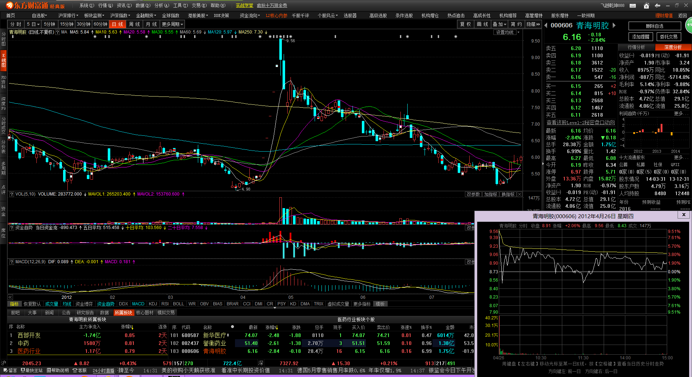
Task: Switch to 分时 chart period
Action: (x=16, y=24)
